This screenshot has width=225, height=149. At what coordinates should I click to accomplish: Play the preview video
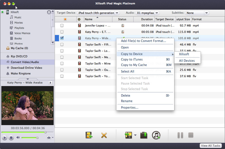point(4,138)
